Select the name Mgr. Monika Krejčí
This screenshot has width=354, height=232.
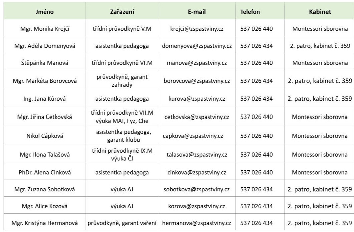45,29
